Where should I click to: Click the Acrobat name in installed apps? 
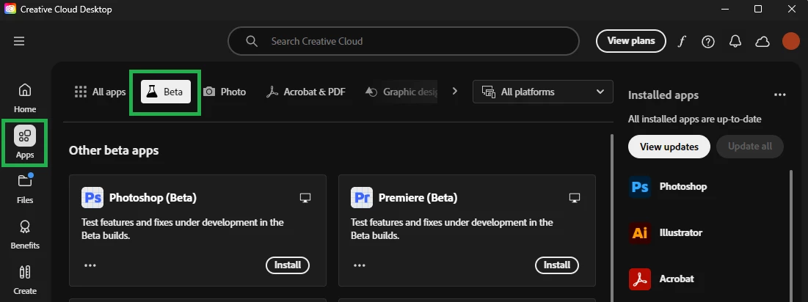coord(677,279)
